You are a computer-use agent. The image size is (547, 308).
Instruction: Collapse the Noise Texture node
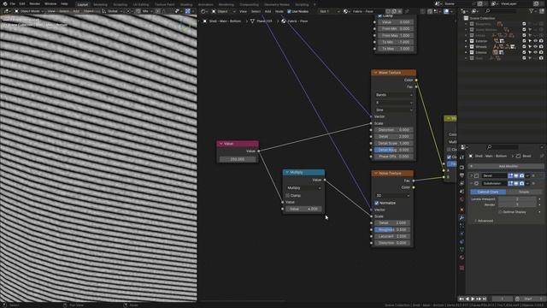point(376,173)
